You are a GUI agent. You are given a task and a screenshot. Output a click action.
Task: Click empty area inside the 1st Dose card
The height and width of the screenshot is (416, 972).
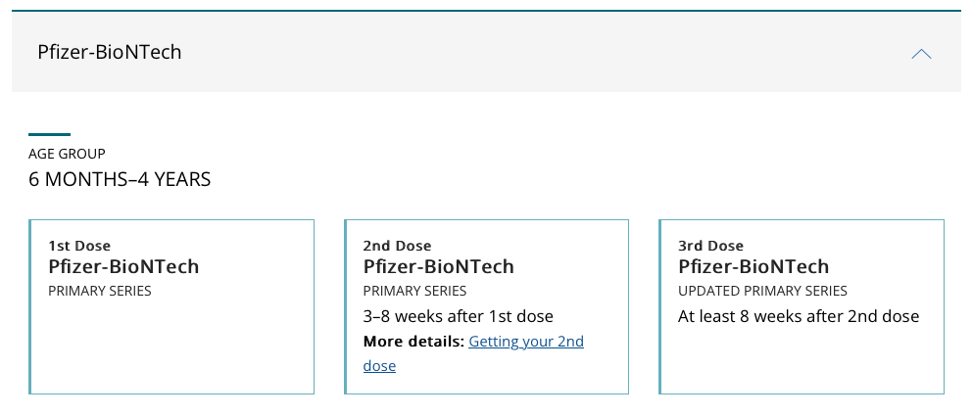tap(171, 347)
